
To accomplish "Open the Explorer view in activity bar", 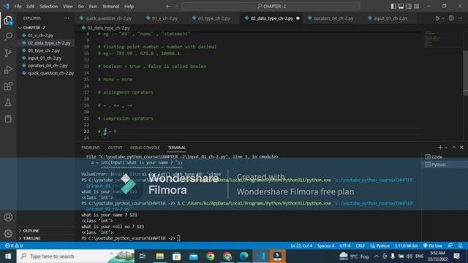I will pos(8,20).
